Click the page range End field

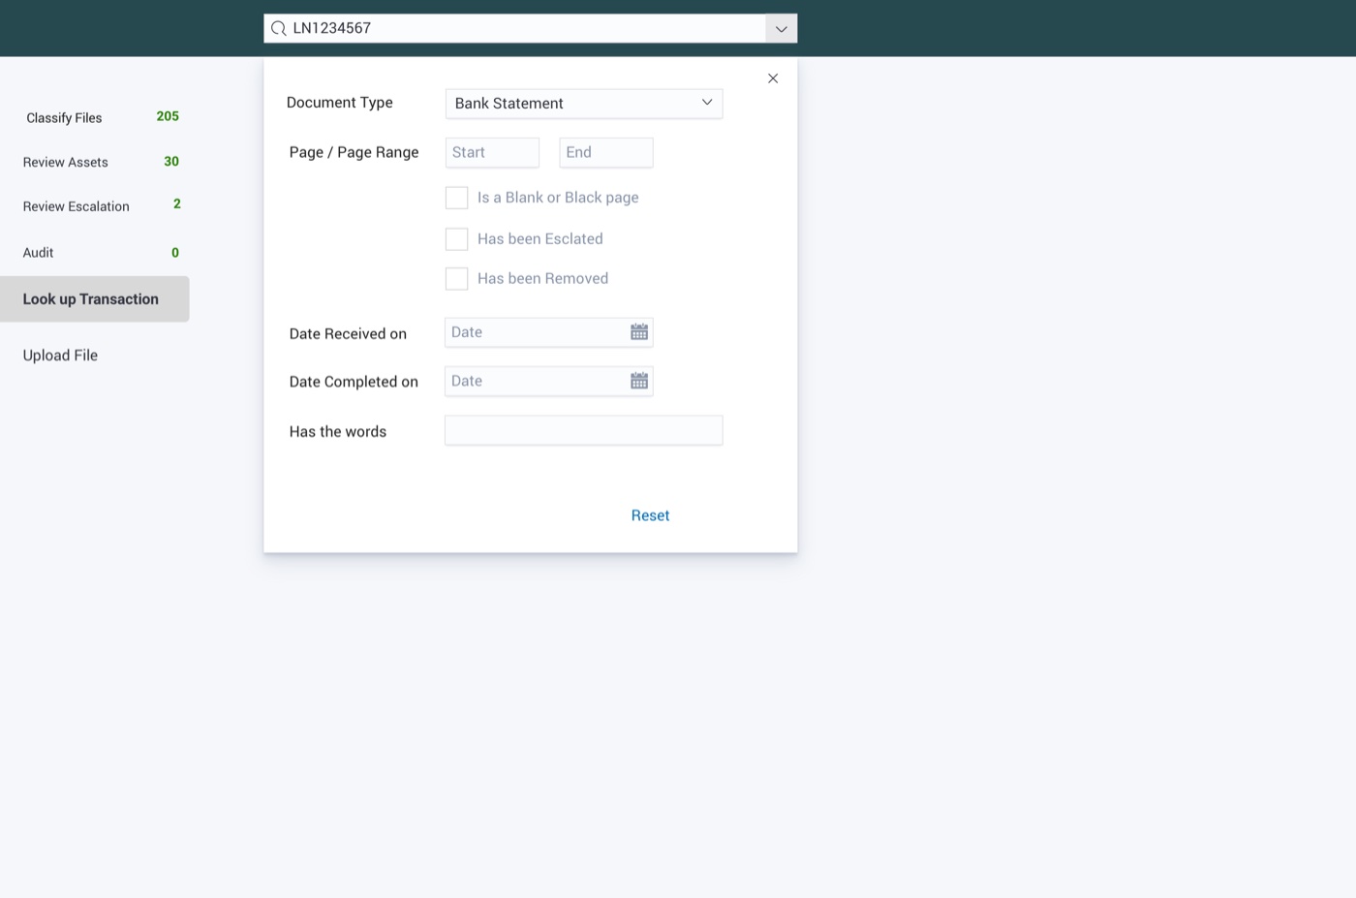point(606,152)
